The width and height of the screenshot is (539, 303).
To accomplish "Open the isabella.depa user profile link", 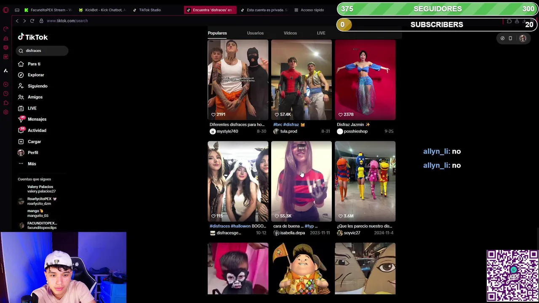I will tap(292, 233).
